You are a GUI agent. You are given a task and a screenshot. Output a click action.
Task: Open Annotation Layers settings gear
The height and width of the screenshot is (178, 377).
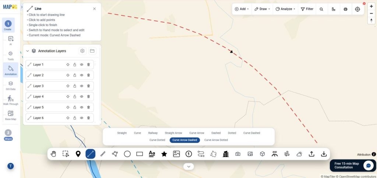pyautogui.click(x=82, y=51)
